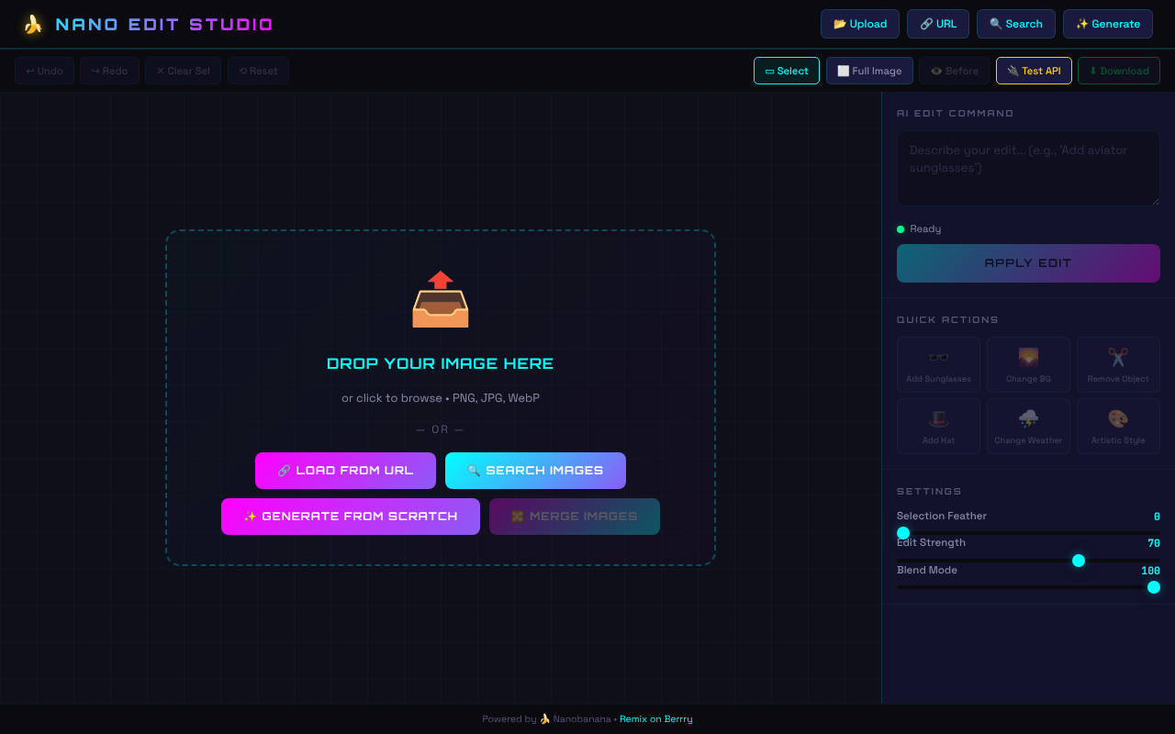Image resolution: width=1175 pixels, height=734 pixels.
Task: Open Search from the top navigation
Action: click(1015, 24)
